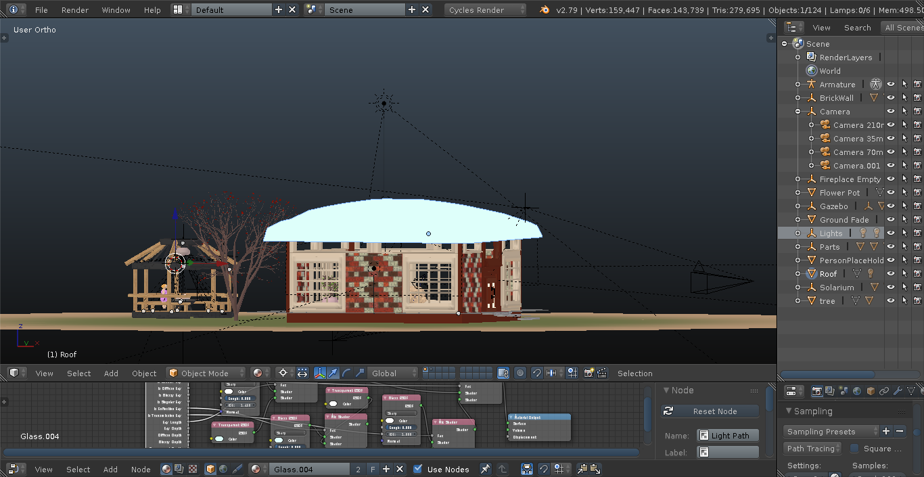Open the Select menu in 3D viewport header

pos(78,373)
